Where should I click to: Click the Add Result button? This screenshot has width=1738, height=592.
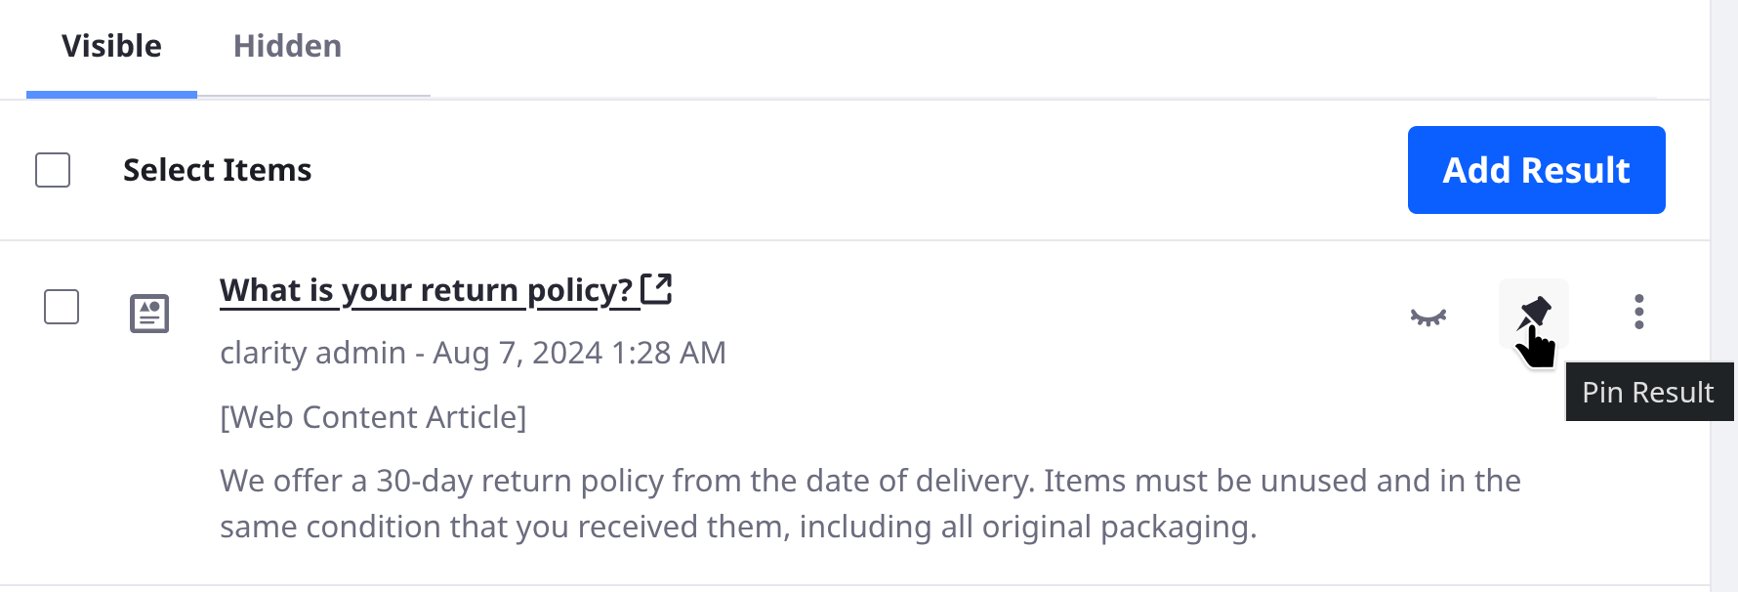point(1537,170)
